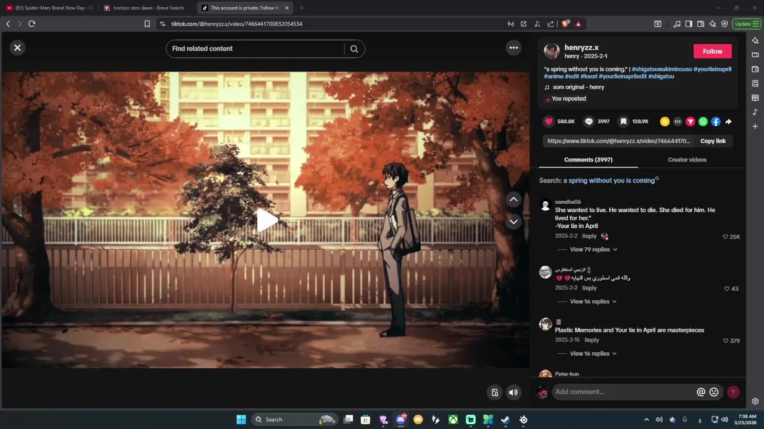Open Brave Wallet icon
764x429 pixels.
coord(700,24)
